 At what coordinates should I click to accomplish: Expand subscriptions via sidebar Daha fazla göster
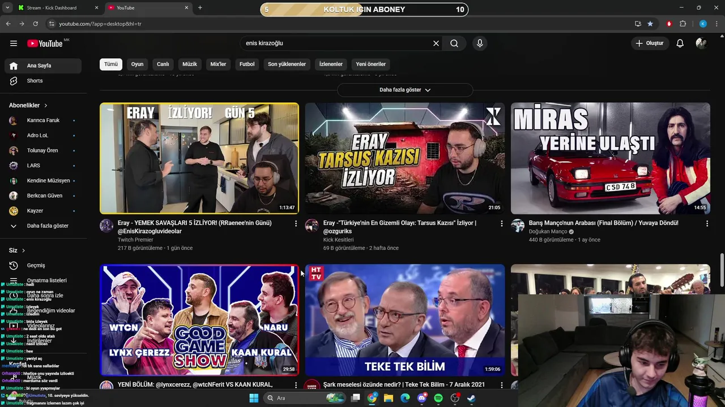43,226
